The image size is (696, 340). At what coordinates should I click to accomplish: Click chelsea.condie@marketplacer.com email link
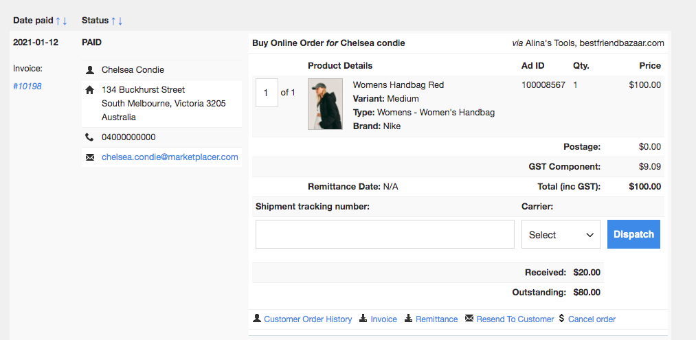(x=170, y=157)
